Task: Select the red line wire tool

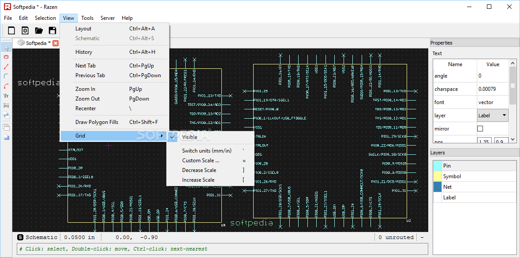Action: (6, 67)
